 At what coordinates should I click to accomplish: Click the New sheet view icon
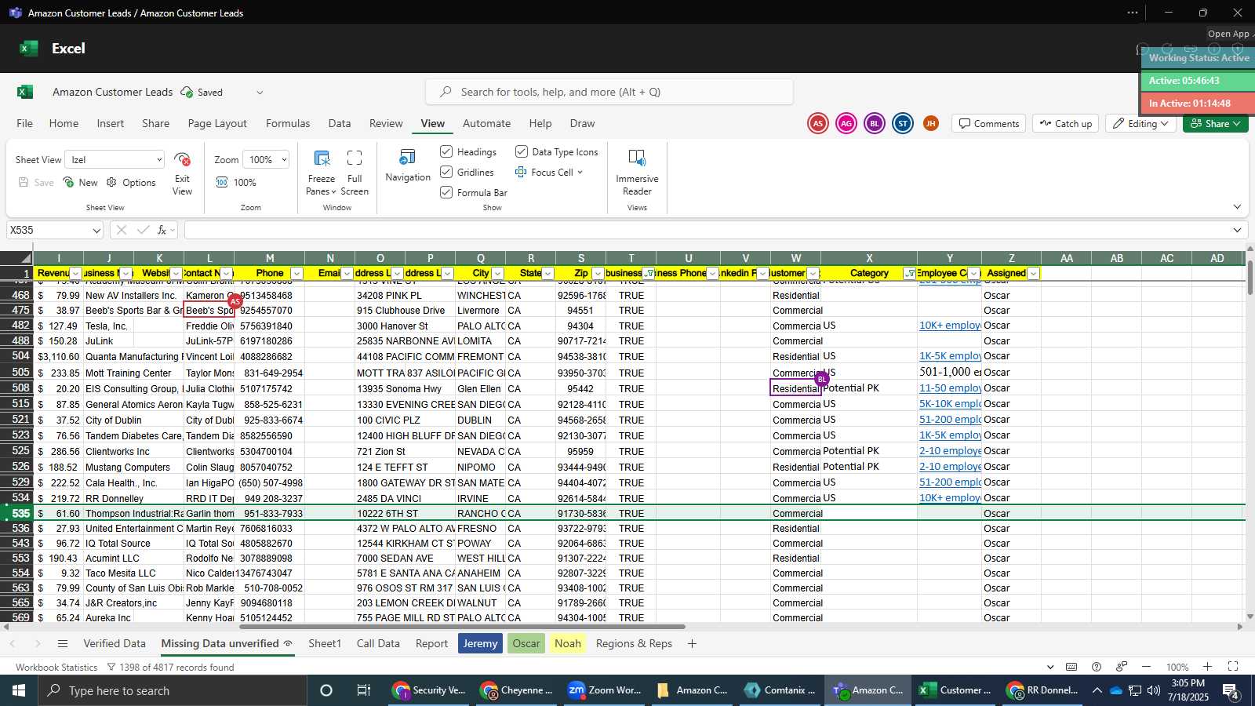point(69,182)
